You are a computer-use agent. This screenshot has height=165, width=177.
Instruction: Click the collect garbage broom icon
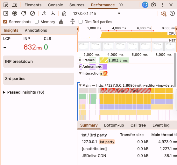(61, 22)
